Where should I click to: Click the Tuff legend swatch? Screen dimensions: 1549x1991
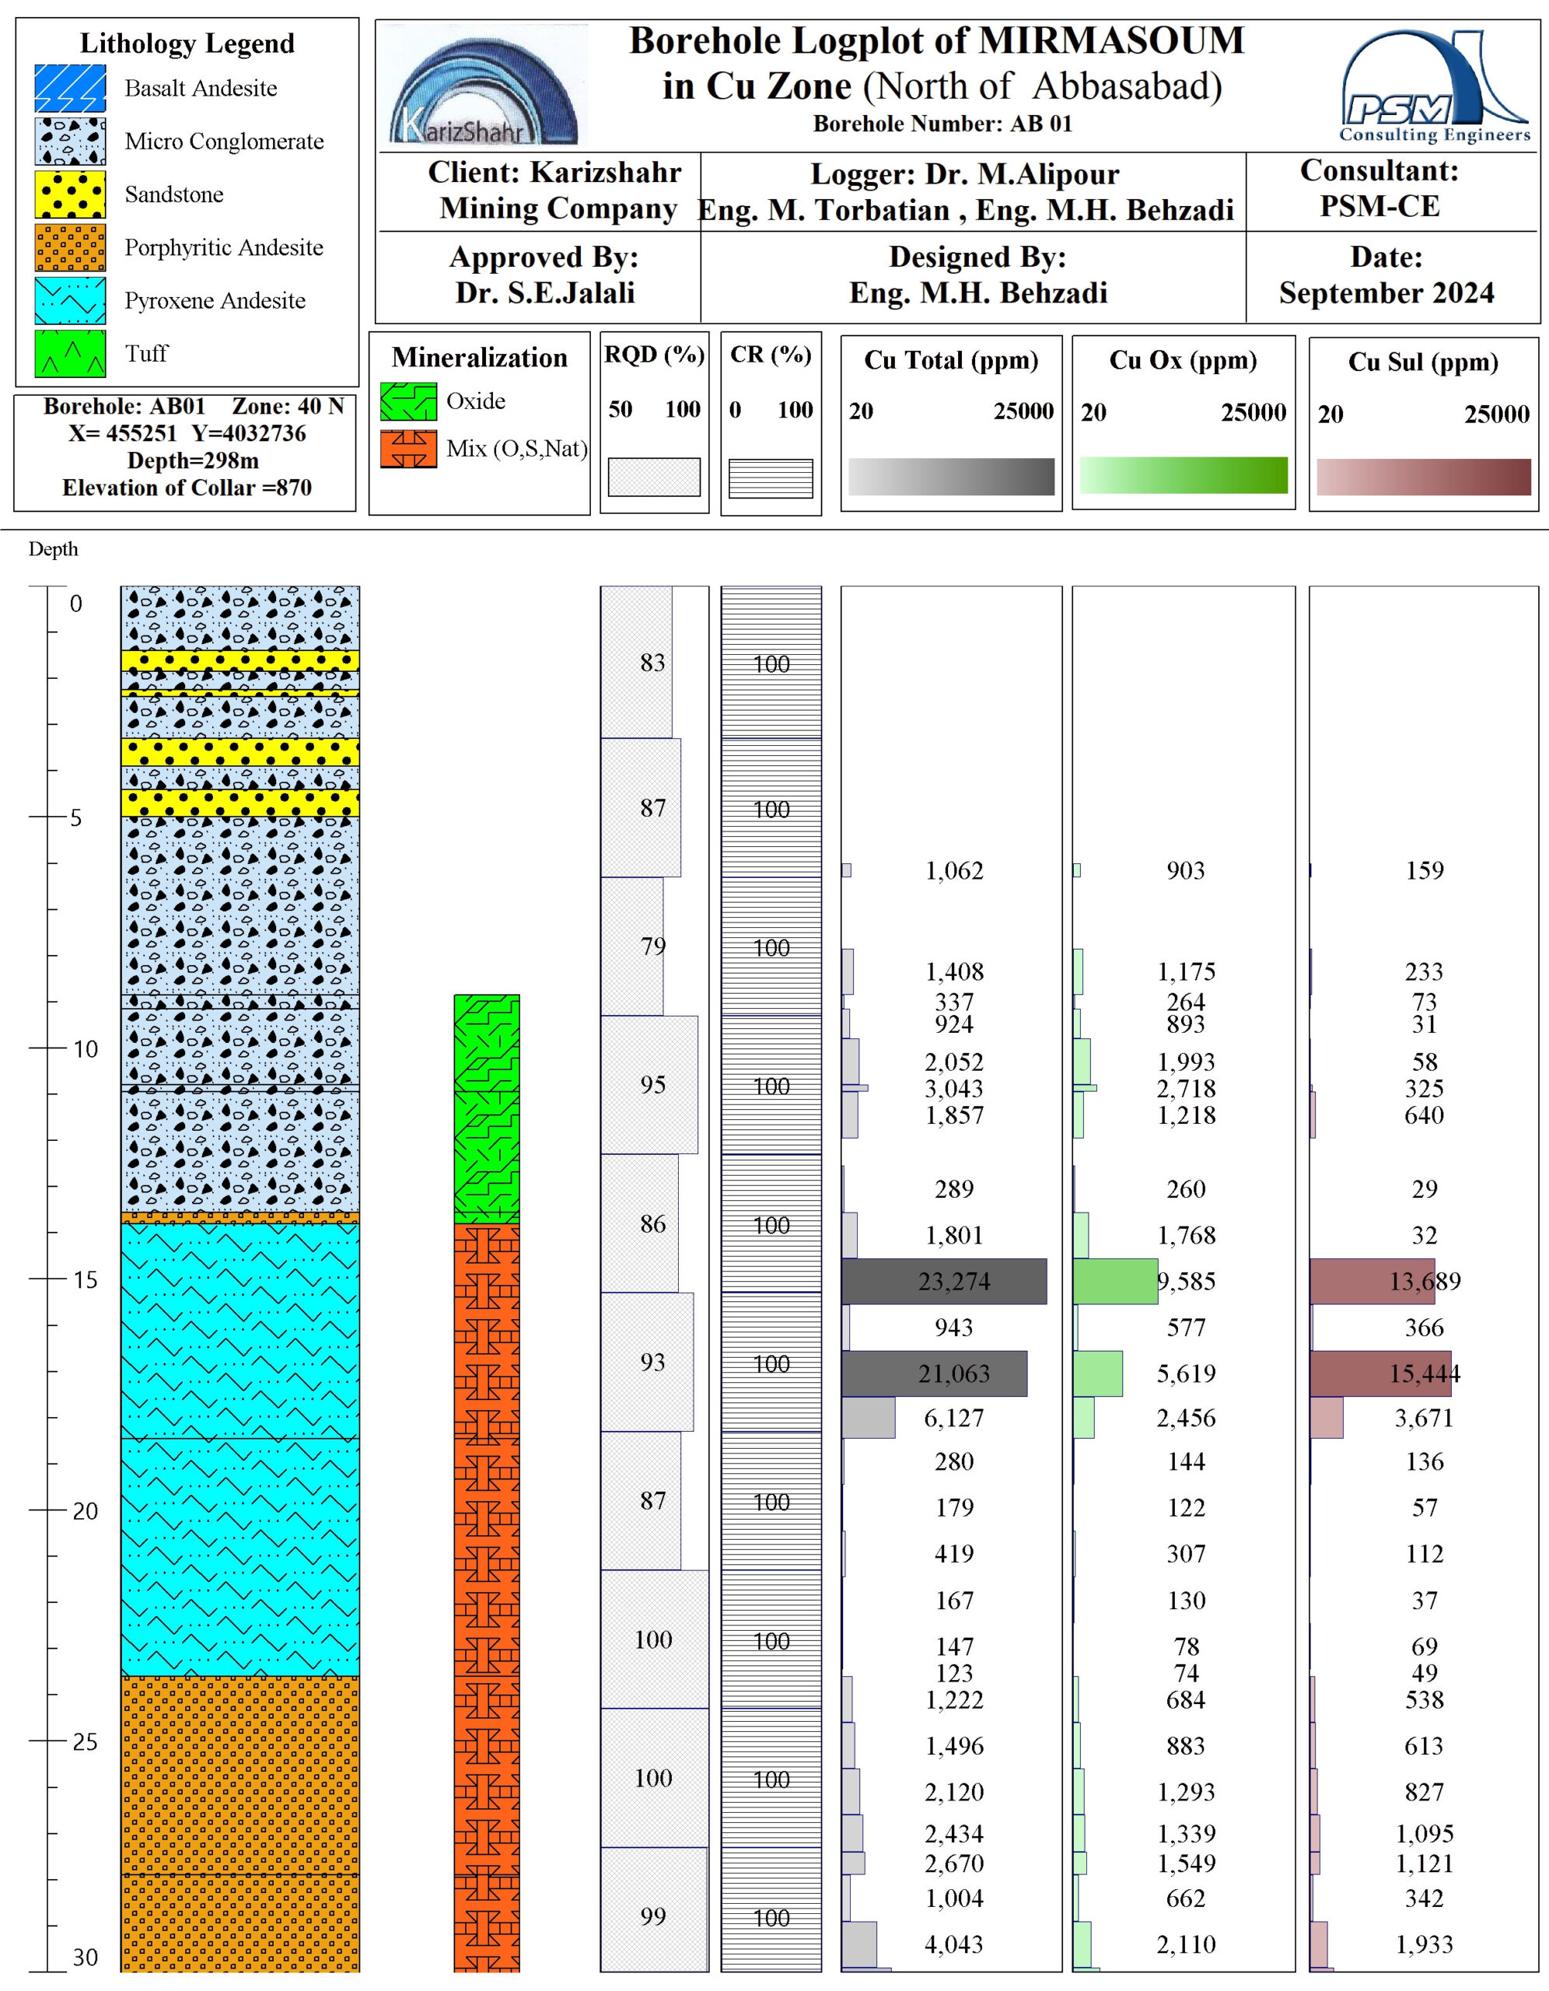(x=70, y=354)
